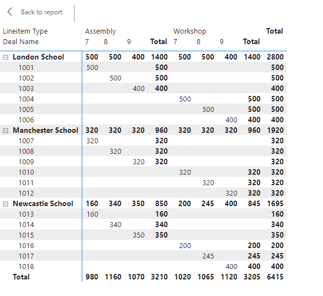Click the back arrow chevron icon
The width and height of the screenshot is (323, 296).
10,12
